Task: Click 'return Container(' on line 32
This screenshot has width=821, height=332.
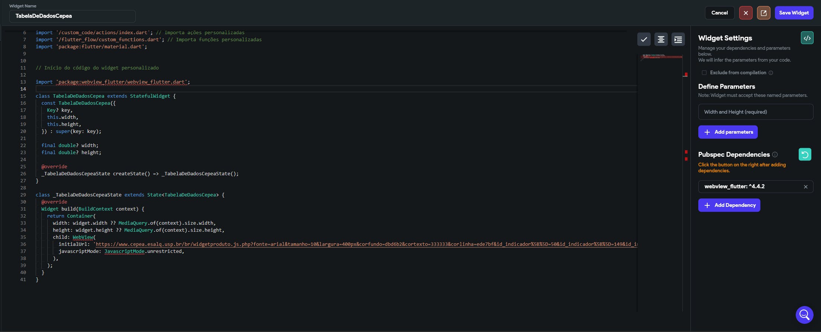Action: point(71,216)
